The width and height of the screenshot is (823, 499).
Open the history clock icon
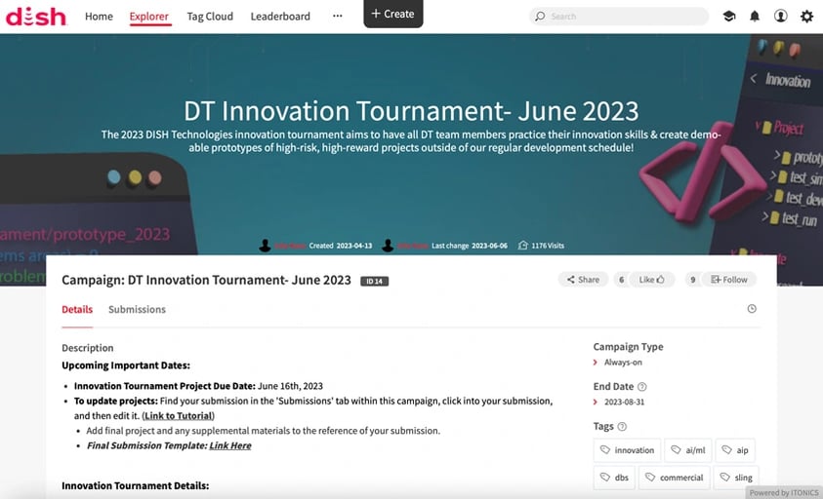(x=752, y=309)
